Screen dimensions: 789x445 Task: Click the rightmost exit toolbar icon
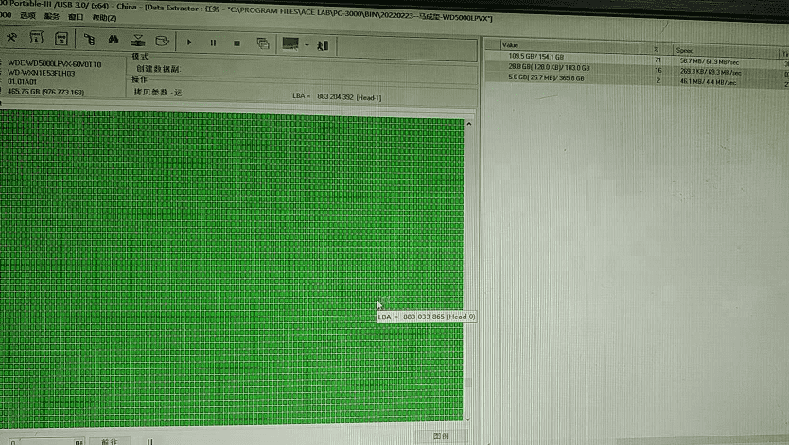[x=323, y=43]
